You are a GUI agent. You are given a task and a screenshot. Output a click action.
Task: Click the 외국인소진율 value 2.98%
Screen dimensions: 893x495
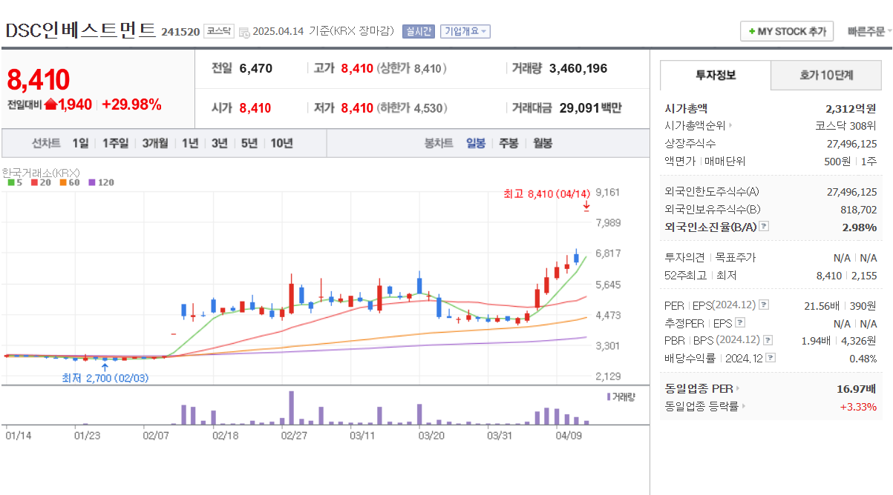click(860, 227)
